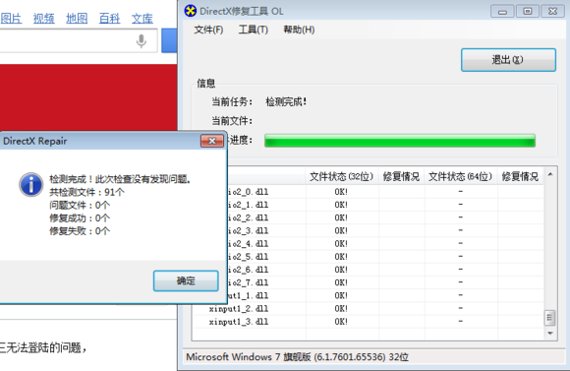Click the 文件状态(32位) column header
Screen dimensions: 570x371
coord(341,176)
